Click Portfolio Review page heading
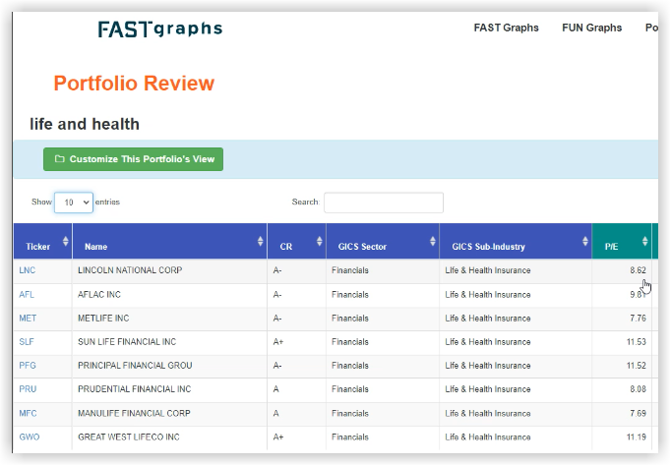 click(x=134, y=83)
